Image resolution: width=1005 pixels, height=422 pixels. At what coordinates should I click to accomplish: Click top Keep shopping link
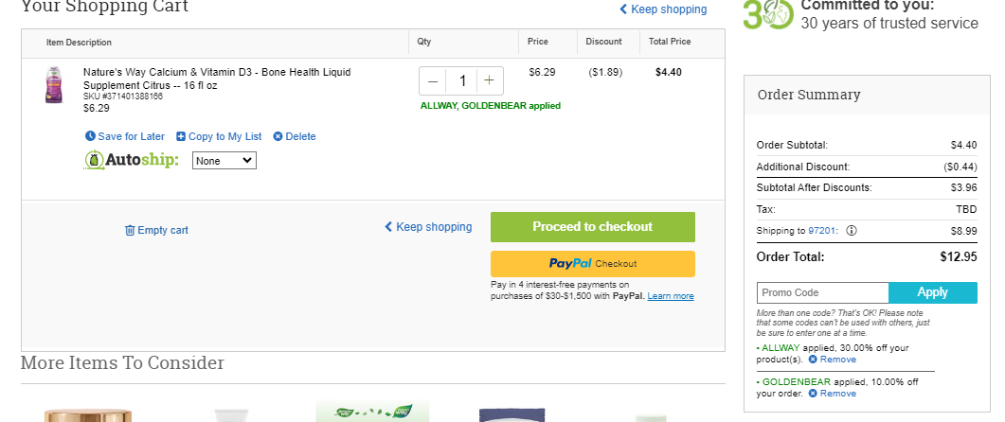663,9
